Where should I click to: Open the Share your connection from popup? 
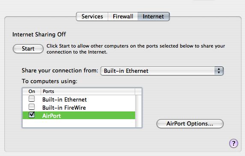click(162, 71)
